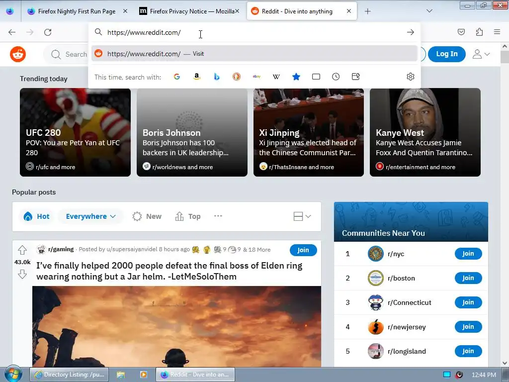
Task: Sort posts by Hot
Action: tap(36, 216)
